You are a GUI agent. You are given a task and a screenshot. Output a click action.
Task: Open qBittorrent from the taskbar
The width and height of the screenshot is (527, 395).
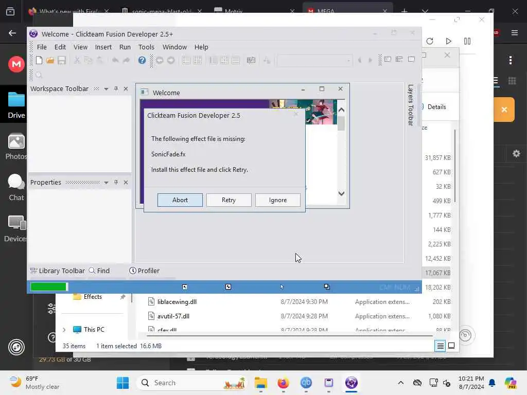(x=306, y=383)
